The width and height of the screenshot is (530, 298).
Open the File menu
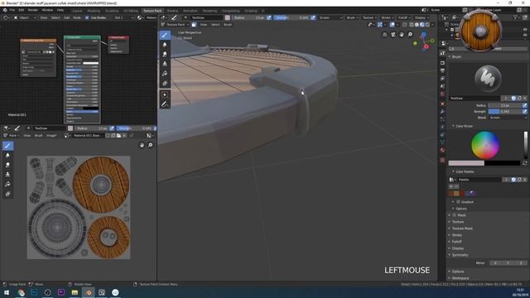click(12, 10)
